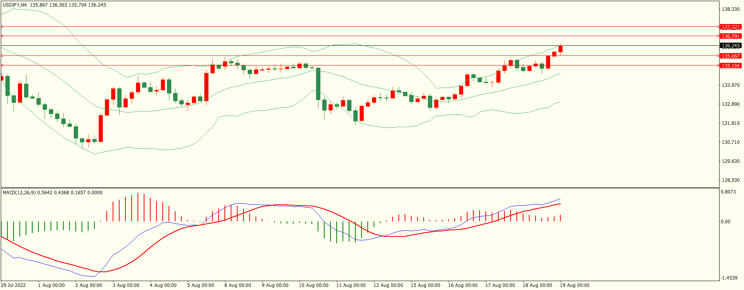The height and width of the screenshot is (290, 744).
Task: Click the 137.321 red price label
Action: click(730, 27)
